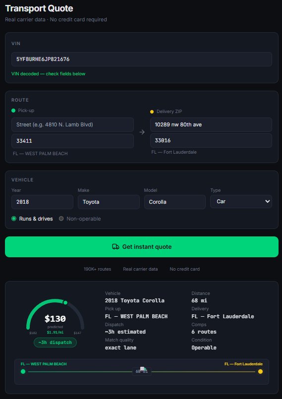The width and height of the screenshot is (282, 399).
Task: Click the delivery ZIP field 33016
Action: coord(211,140)
